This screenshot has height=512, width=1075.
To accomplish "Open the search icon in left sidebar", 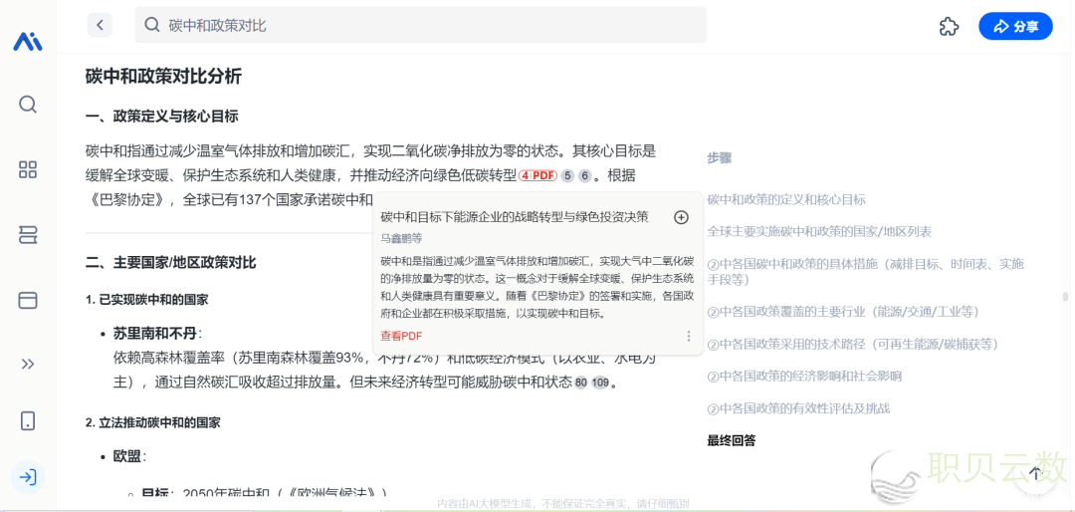I will tap(28, 105).
